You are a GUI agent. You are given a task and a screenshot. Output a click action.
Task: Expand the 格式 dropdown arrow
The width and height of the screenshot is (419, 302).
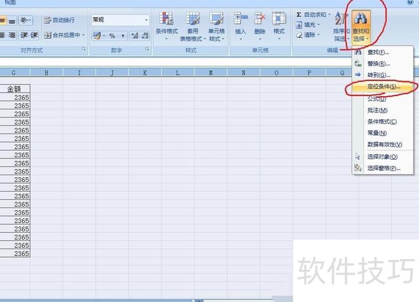click(279, 39)
